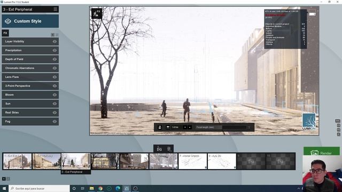The width and height of the screenshot is (342, 192).
Task: Open the Chromatic Aberrations effect
Action: click(30, 68)
